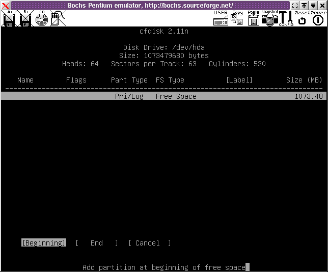Click the Bochs window title bar
The height and width of the screenshot is (272, 328).
click(150, 5)
